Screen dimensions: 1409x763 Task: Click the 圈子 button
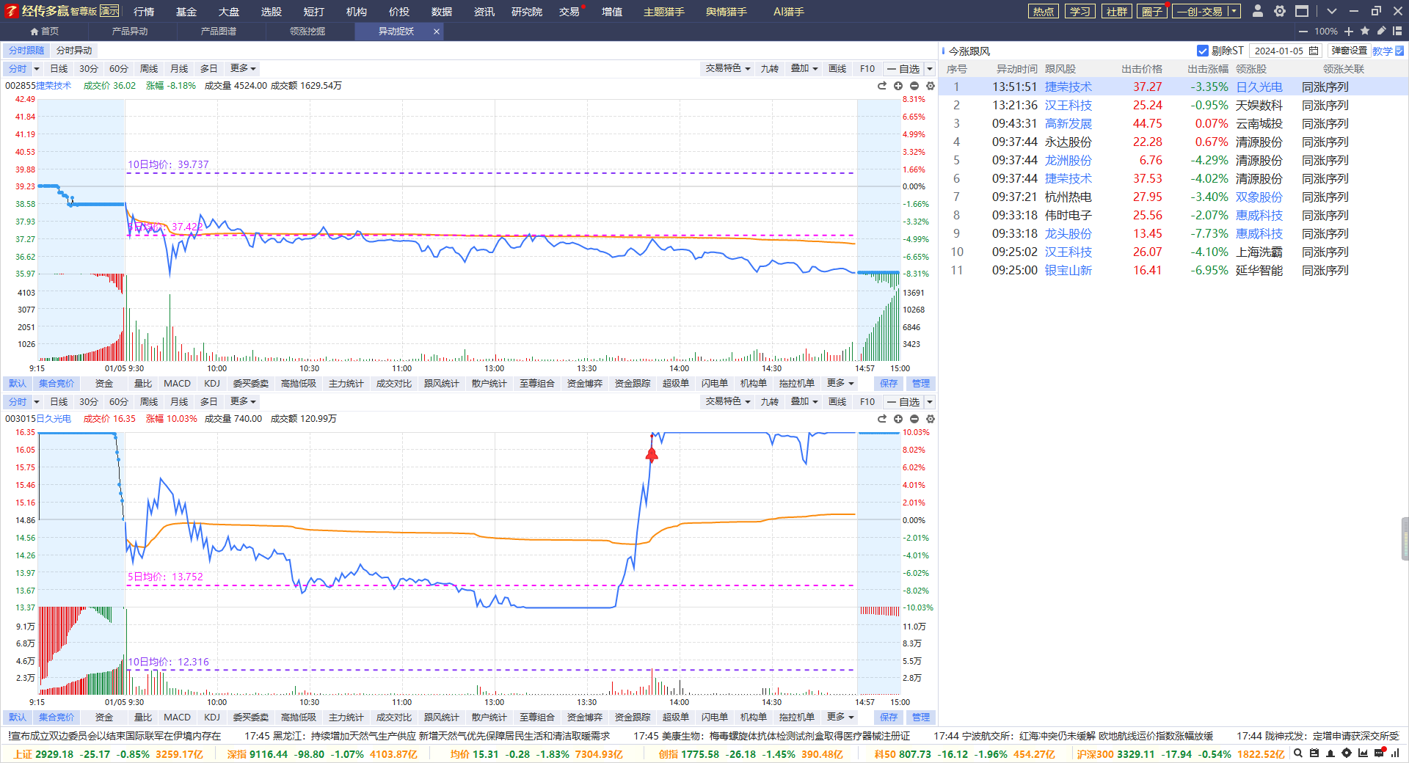tap(1152, 11)
